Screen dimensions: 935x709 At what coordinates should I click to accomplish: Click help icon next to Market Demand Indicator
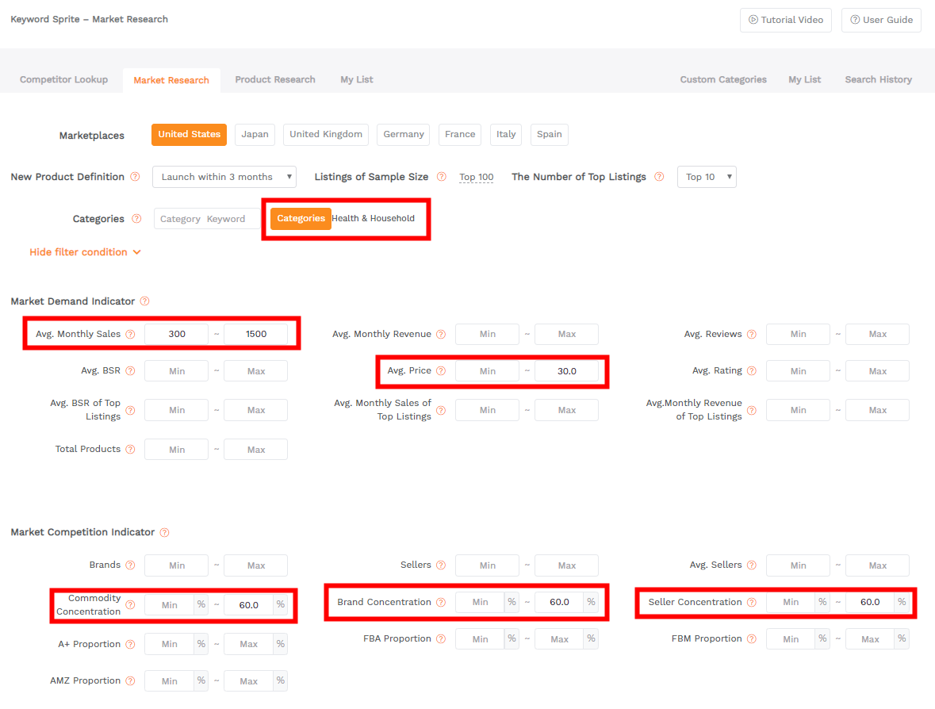pyautogui.click(x=144, y=301)
